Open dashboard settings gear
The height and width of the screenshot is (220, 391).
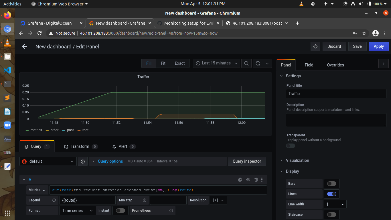click(x=315, y=46)
